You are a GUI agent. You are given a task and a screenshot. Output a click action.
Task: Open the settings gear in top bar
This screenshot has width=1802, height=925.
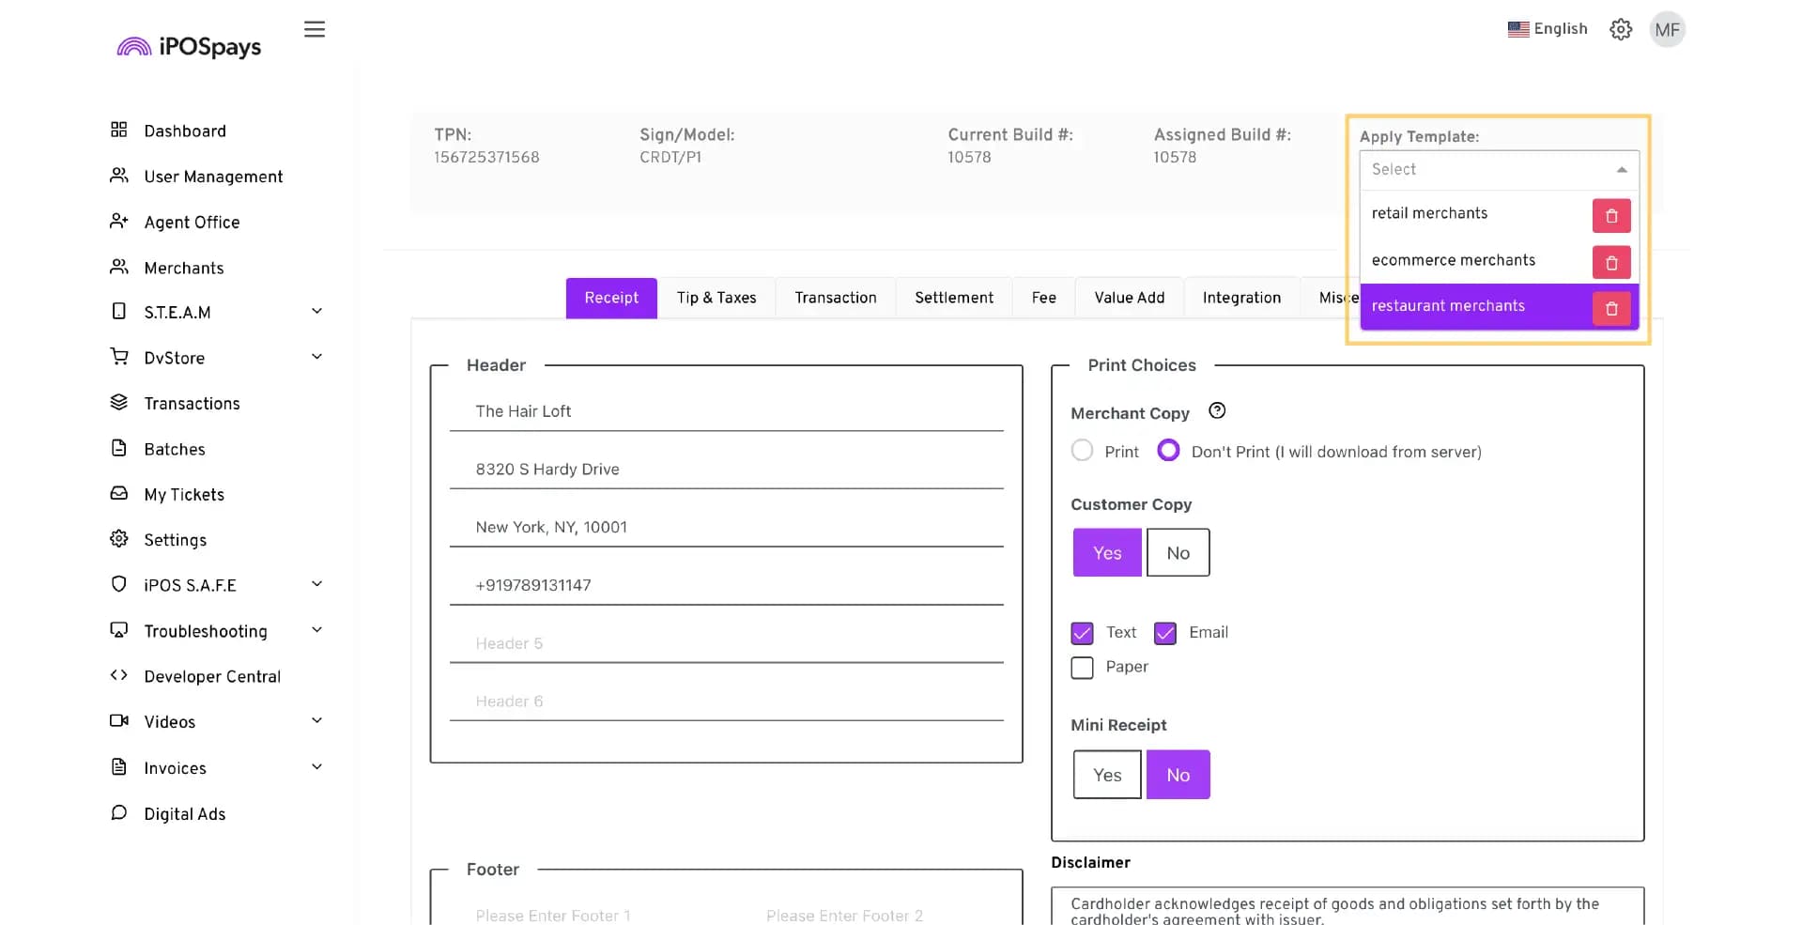tap(1620, 29)
